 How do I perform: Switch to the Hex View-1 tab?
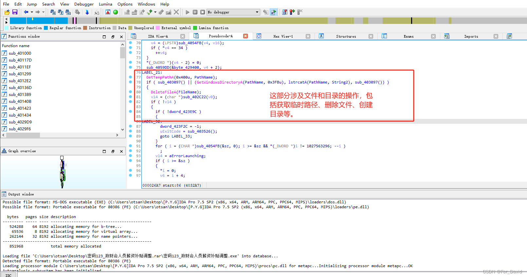coord(283,36)
